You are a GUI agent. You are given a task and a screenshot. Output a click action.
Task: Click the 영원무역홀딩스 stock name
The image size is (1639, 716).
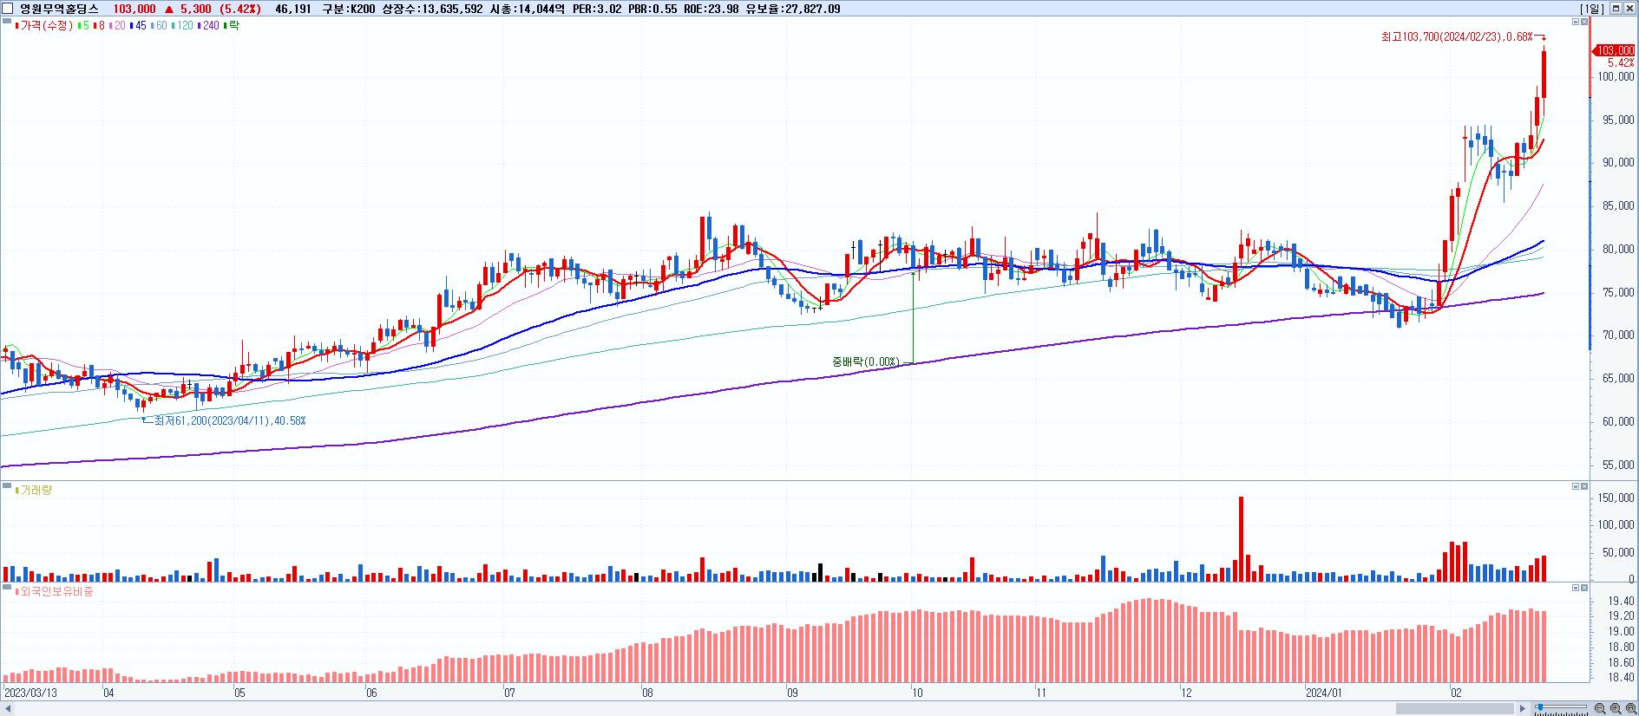coord(60,9)
